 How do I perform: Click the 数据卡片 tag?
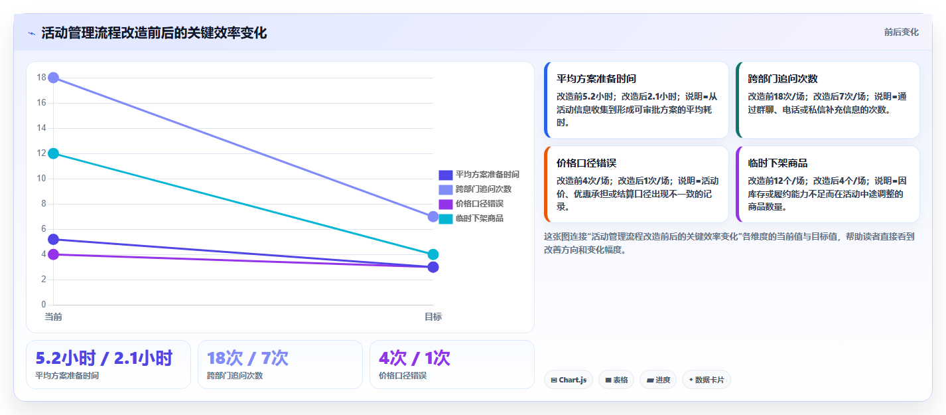click(x=707, y=380)
